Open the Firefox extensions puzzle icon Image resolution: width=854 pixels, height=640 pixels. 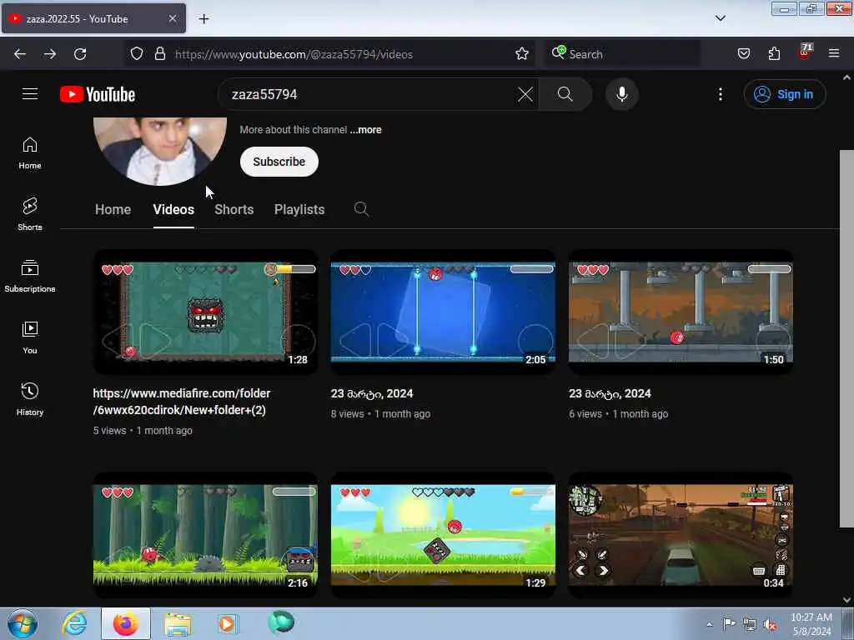click(x=774, y=54)
